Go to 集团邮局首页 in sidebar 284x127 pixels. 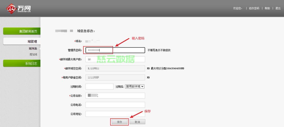click(22, 31)
